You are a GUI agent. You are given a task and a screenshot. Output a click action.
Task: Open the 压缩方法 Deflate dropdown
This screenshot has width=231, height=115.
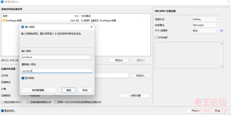coord(205,19)
